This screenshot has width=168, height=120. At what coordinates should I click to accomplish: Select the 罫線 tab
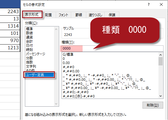[x=78, y=15]
